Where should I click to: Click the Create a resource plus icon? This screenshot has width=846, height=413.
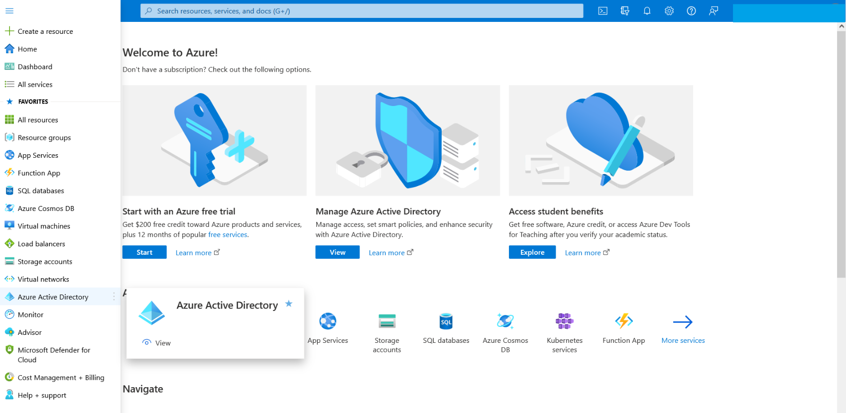[x=9, y=31]
